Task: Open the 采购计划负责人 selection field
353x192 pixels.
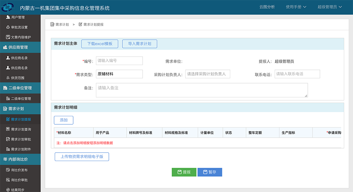Action: (207, 74)
